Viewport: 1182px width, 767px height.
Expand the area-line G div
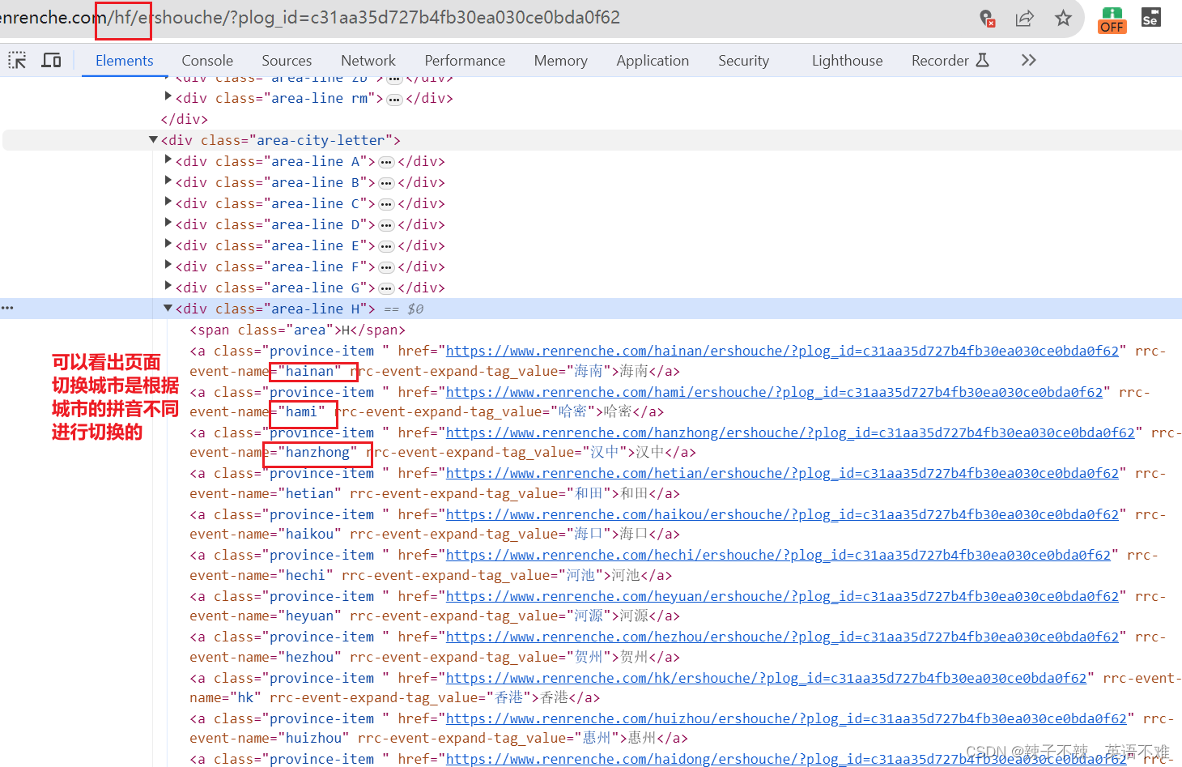(x=168, y=287)
